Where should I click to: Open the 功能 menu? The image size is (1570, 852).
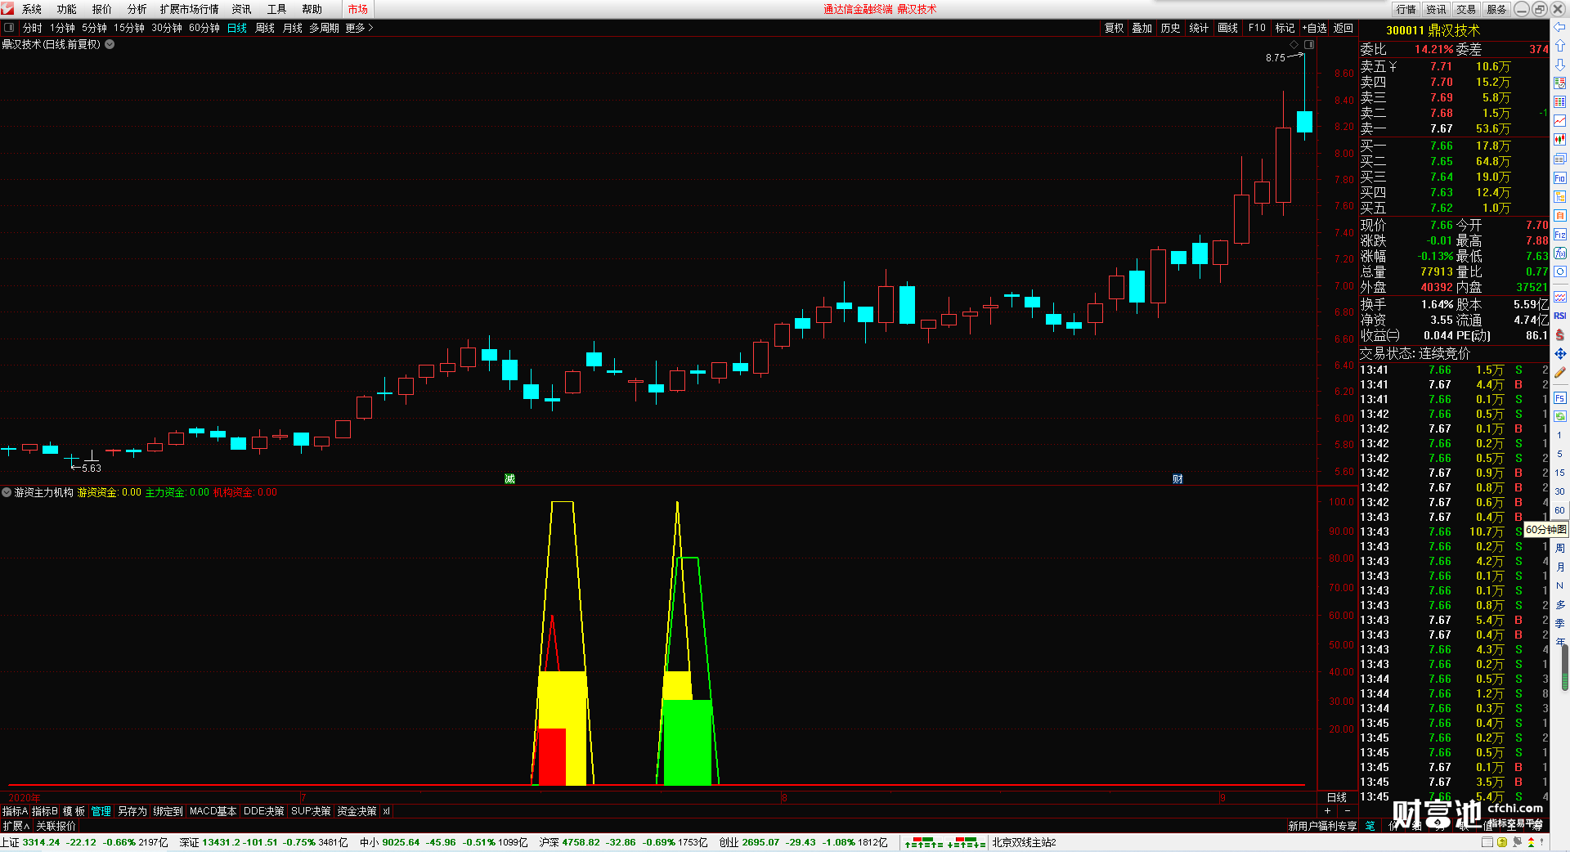coord(67,9)
